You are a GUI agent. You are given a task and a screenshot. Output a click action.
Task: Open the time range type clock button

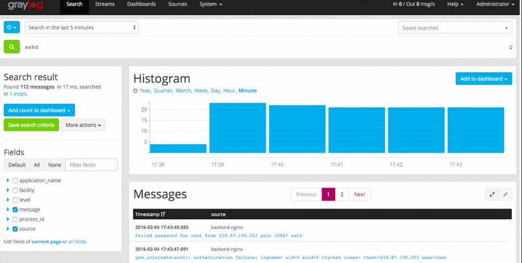[x=12, y=27]
